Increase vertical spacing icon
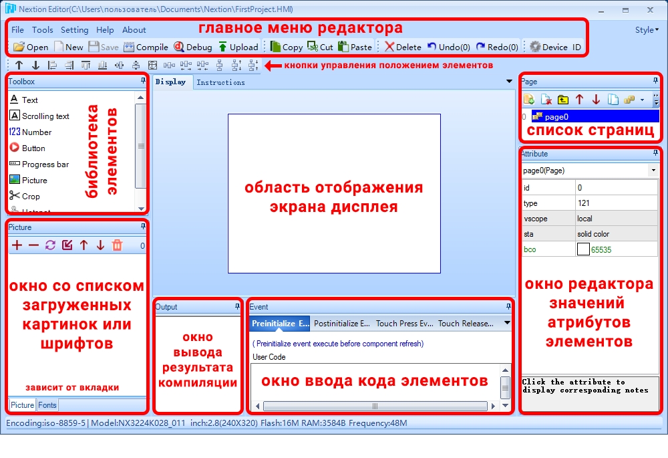Viewport: 668px width, 458px height. click(236, 66)
